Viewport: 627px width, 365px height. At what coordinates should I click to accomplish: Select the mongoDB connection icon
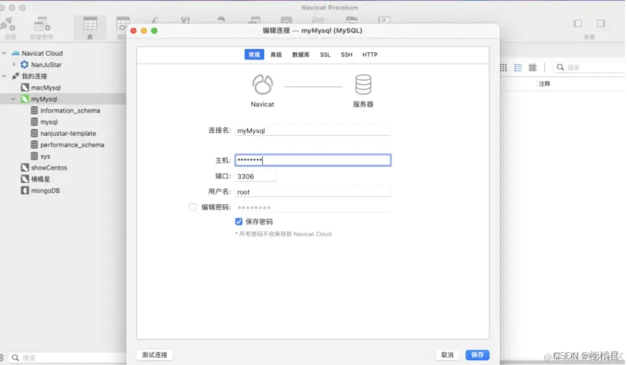25,190
